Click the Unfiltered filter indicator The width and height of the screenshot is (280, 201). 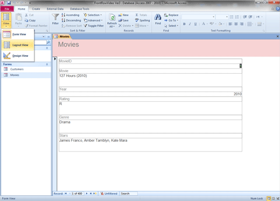pyautogui.click(x=109, y=193)
